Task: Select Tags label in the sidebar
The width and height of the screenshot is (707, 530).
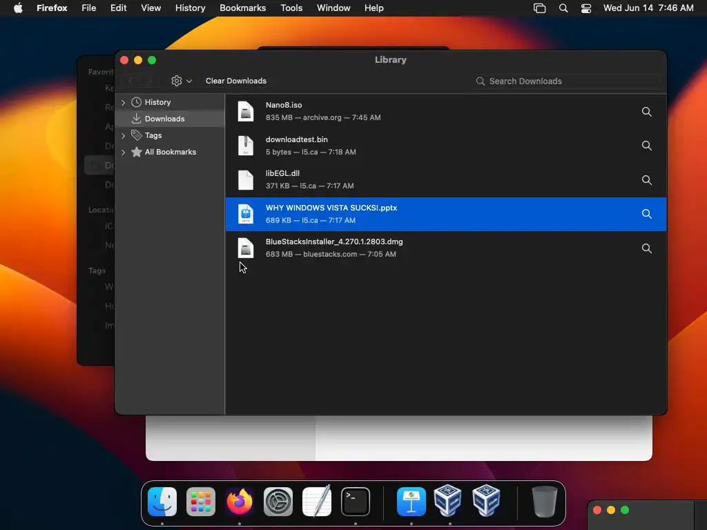Action: [153, 135]
